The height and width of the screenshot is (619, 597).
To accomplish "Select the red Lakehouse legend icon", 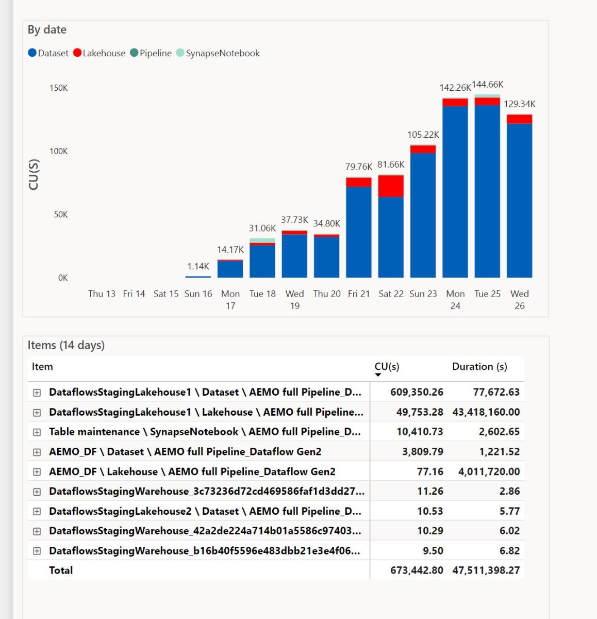I will click(77, 53).
